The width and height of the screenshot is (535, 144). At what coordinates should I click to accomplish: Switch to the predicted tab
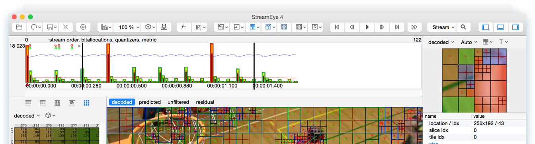pos(150,102)
